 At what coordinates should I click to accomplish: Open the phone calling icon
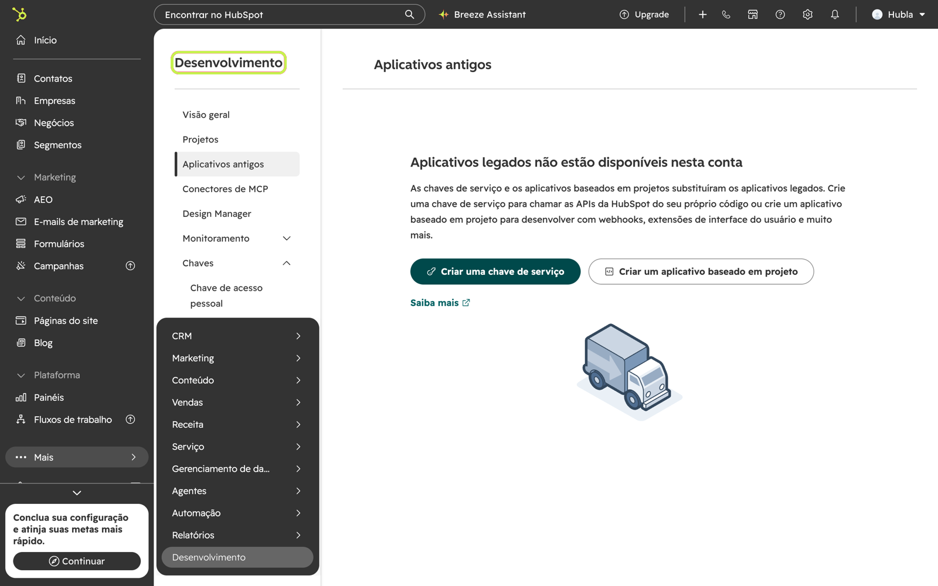click(726, 14)
